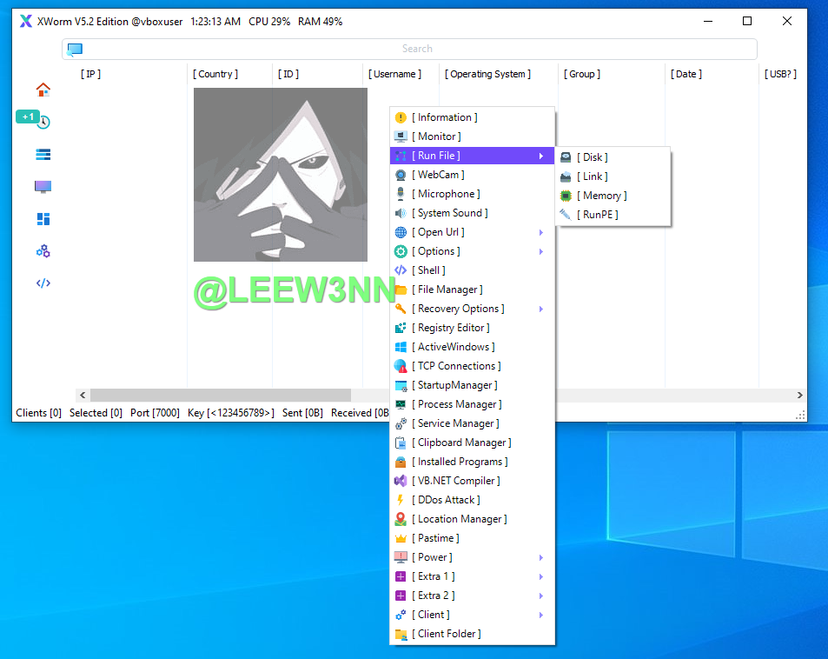Select the code brackets icon in the sidebar
828x659 pixels.
[43, 283]
